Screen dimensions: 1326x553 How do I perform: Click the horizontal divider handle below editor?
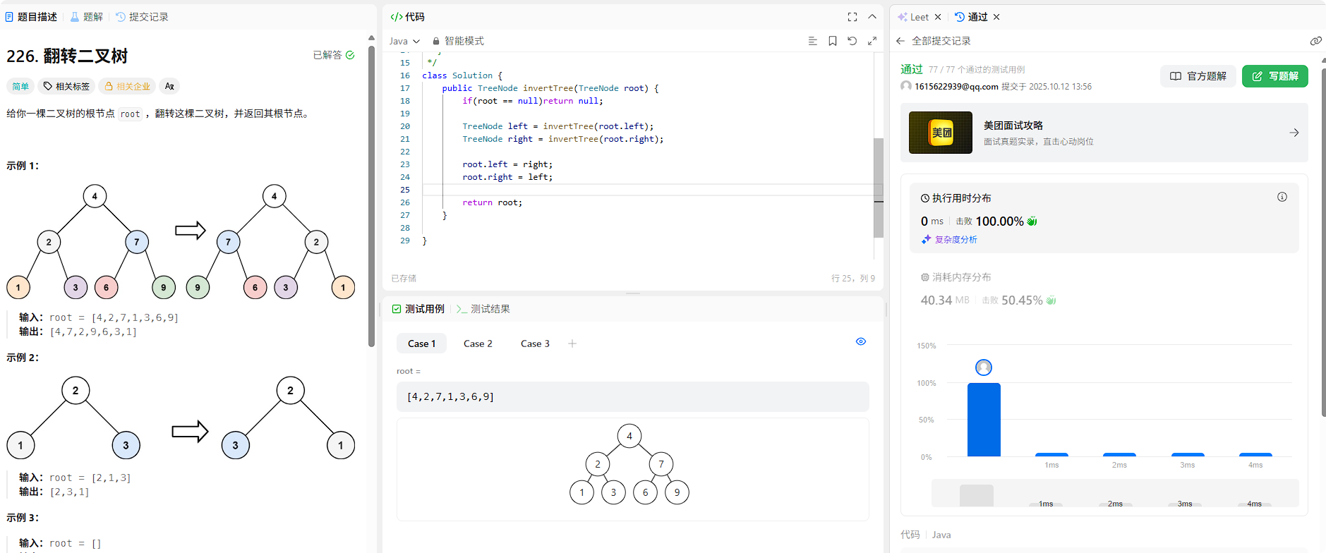pyautogui.click(x=633, y=293)
